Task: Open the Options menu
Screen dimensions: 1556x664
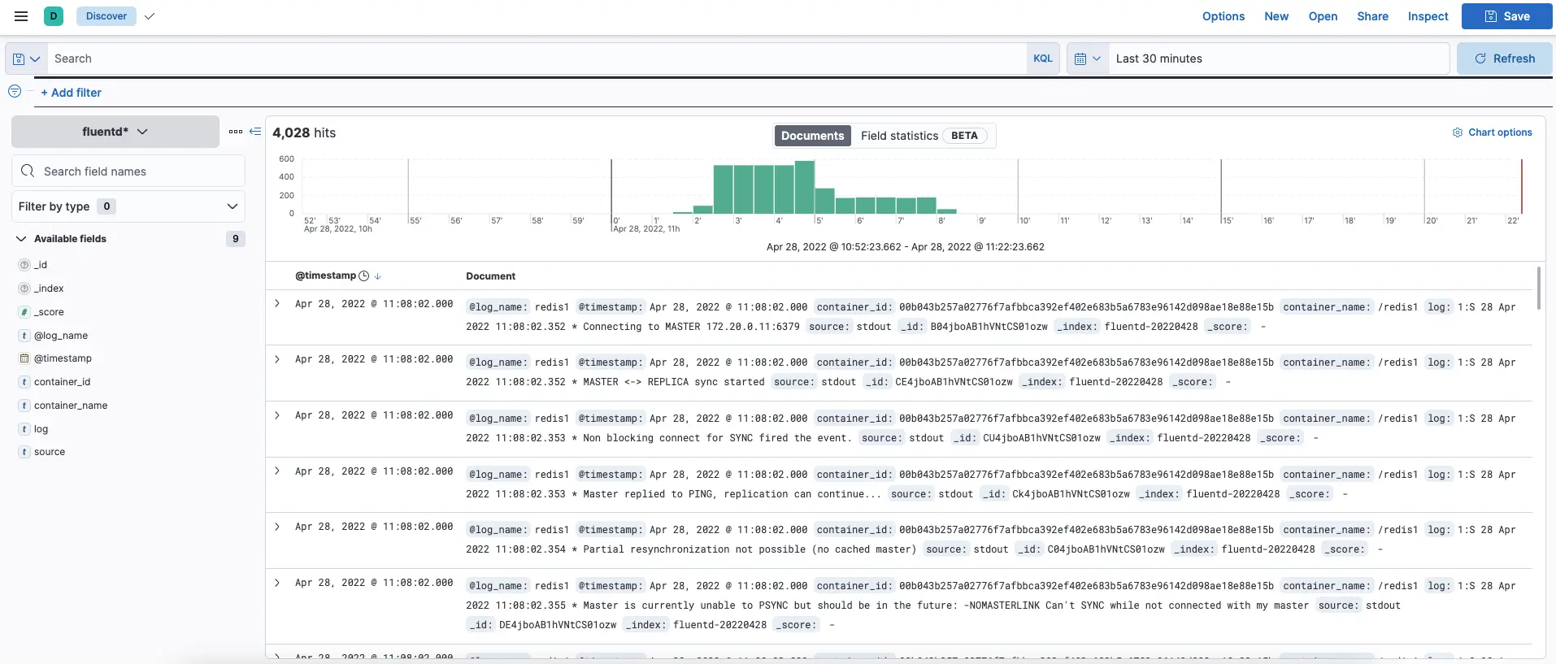Action: [1224, 16]
